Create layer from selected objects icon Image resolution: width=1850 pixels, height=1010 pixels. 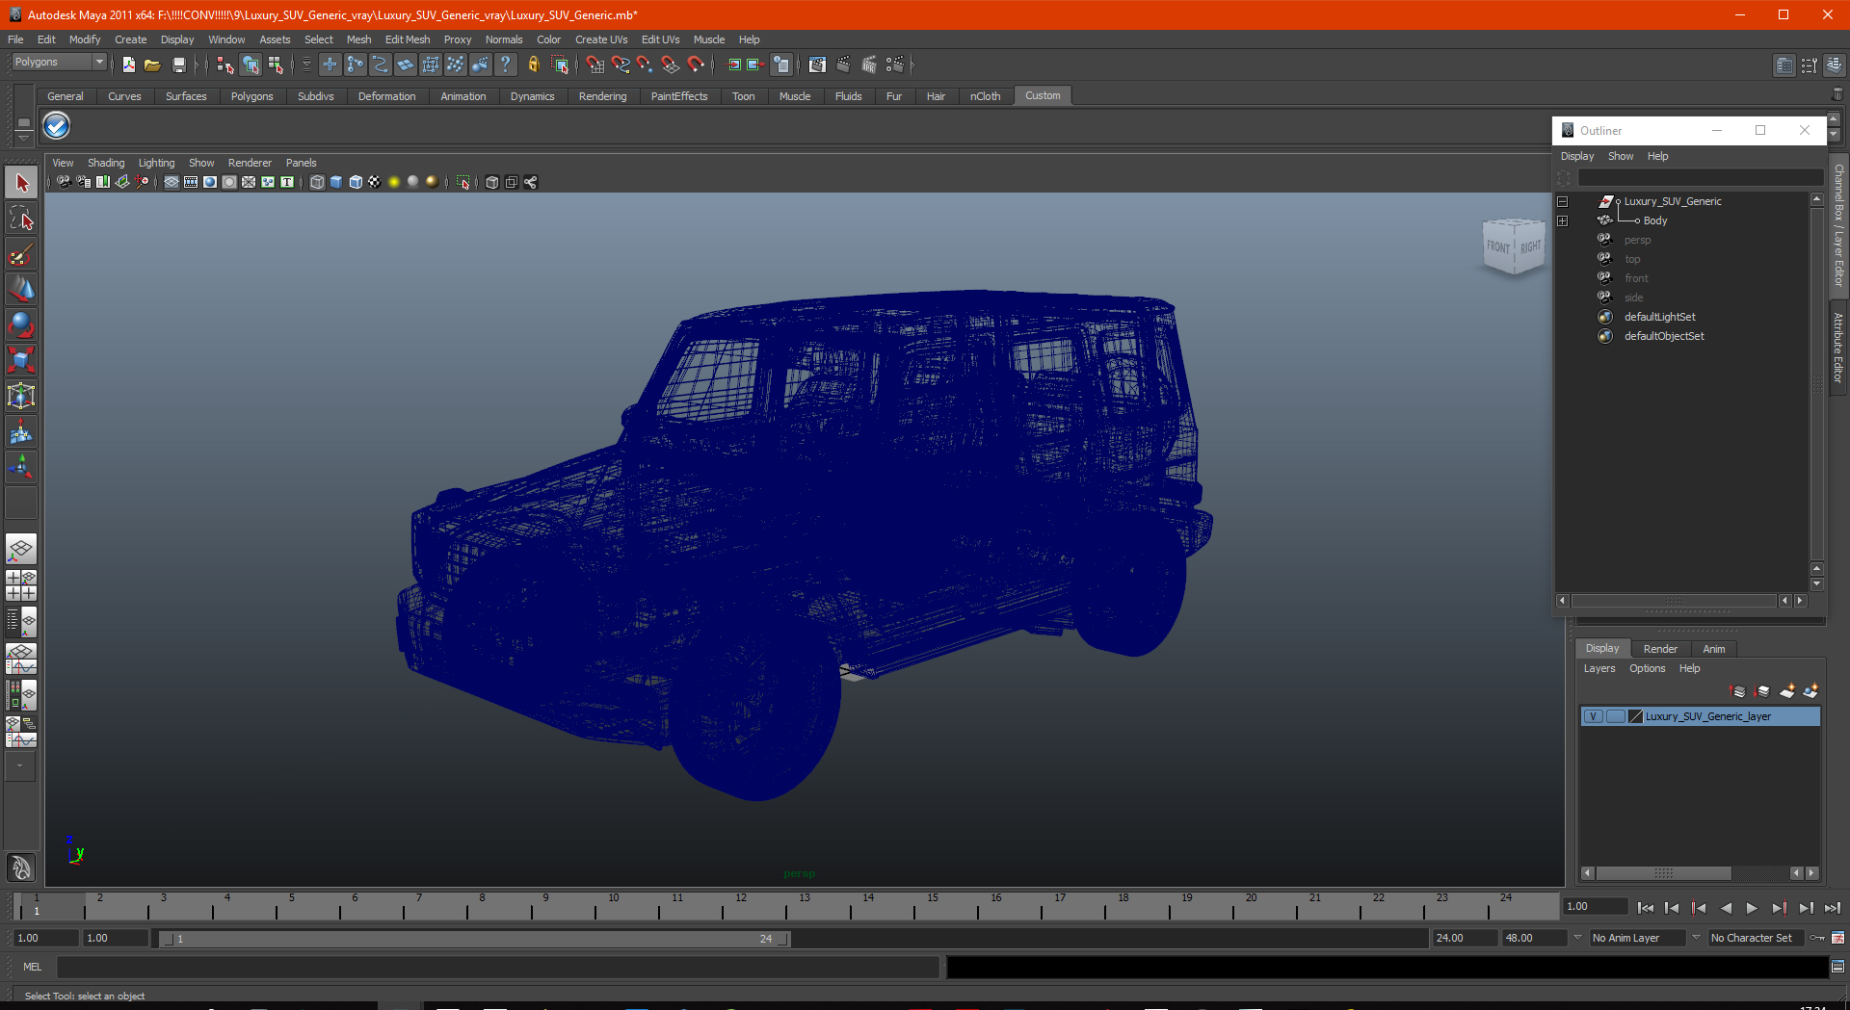[x=1810, y=691]
